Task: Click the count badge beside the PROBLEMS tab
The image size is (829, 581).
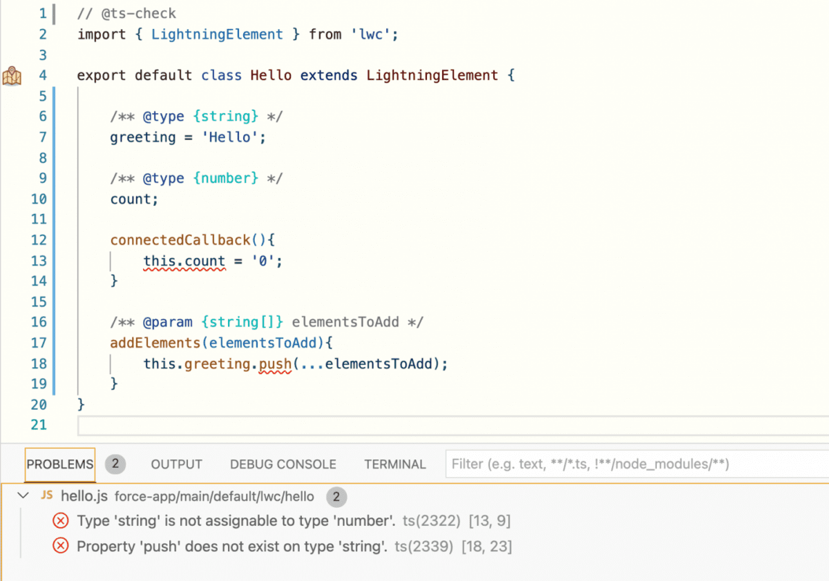Action: click(x=115, y=464)
